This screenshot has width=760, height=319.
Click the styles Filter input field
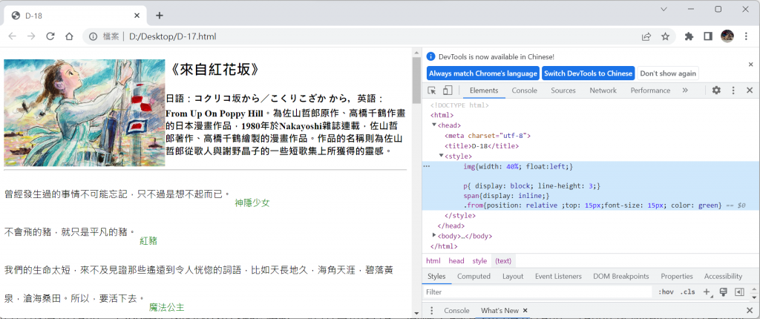pos(537,292)
